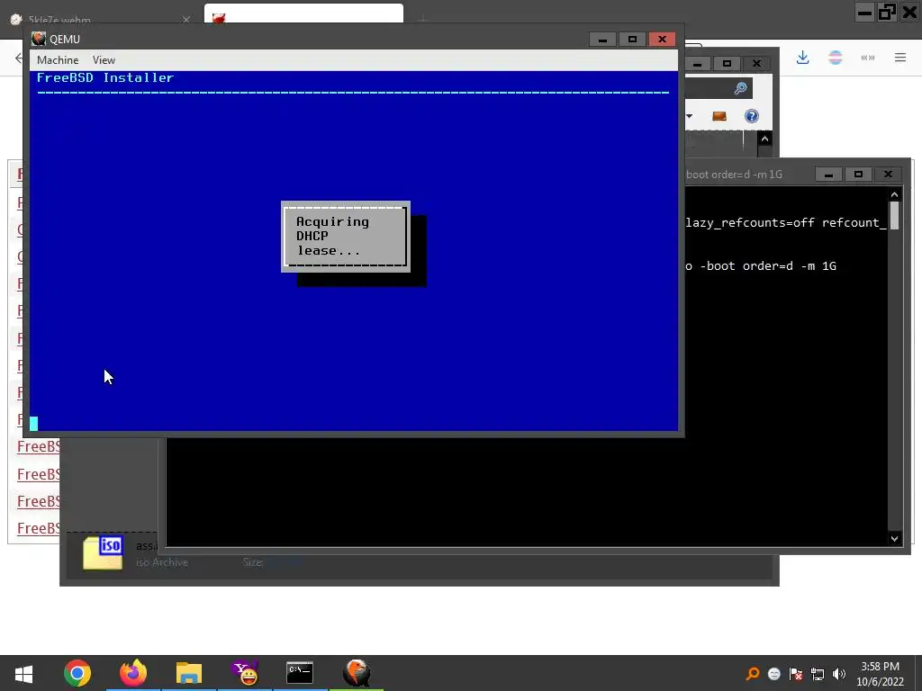
Task: Switch to Firefox in the taskbar
Action: pos(133,673)
